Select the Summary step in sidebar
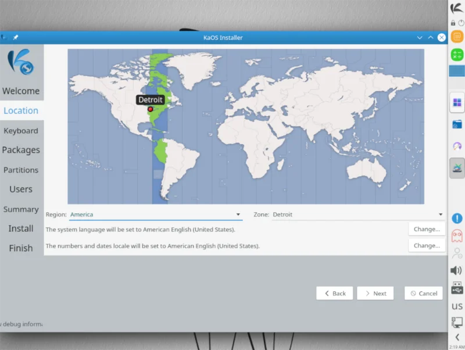The width and height of the screenshot is (465, 350). tap(21, 209)
